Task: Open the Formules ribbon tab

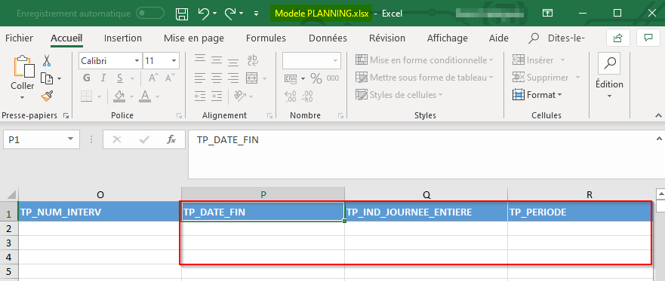Action: (266, 38)
